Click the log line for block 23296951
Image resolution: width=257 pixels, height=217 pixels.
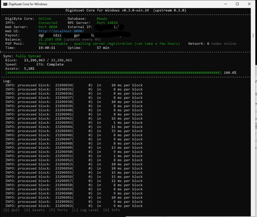[x=74, y=156]
